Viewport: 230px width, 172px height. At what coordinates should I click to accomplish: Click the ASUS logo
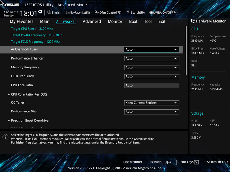pos(12,5)
